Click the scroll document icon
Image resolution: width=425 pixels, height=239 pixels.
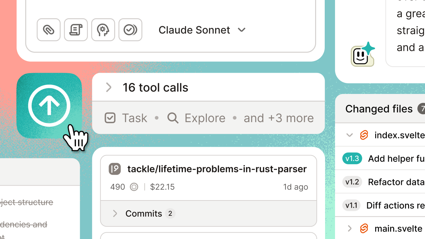tap(76, 30)
